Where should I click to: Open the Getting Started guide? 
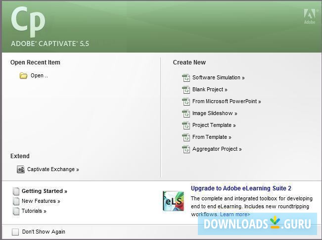pos(45,191)
